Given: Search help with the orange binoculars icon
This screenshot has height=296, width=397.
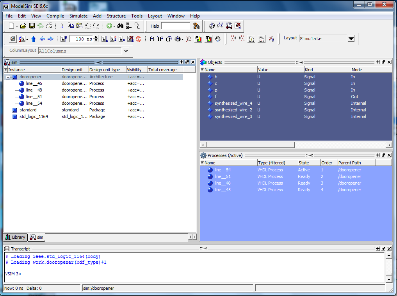Looking at the screenshot, I should (x=196, y=26).
